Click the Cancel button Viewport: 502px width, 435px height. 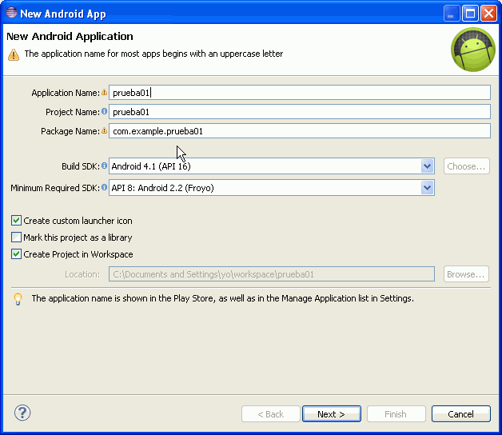tap(460, 414)
